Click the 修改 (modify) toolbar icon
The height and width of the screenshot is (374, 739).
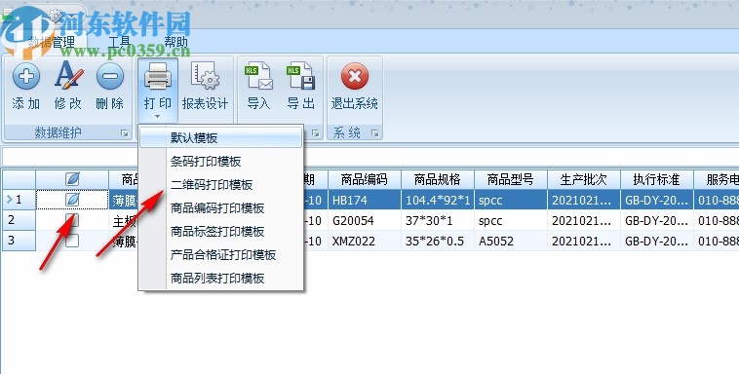click(x=68, y=76)
